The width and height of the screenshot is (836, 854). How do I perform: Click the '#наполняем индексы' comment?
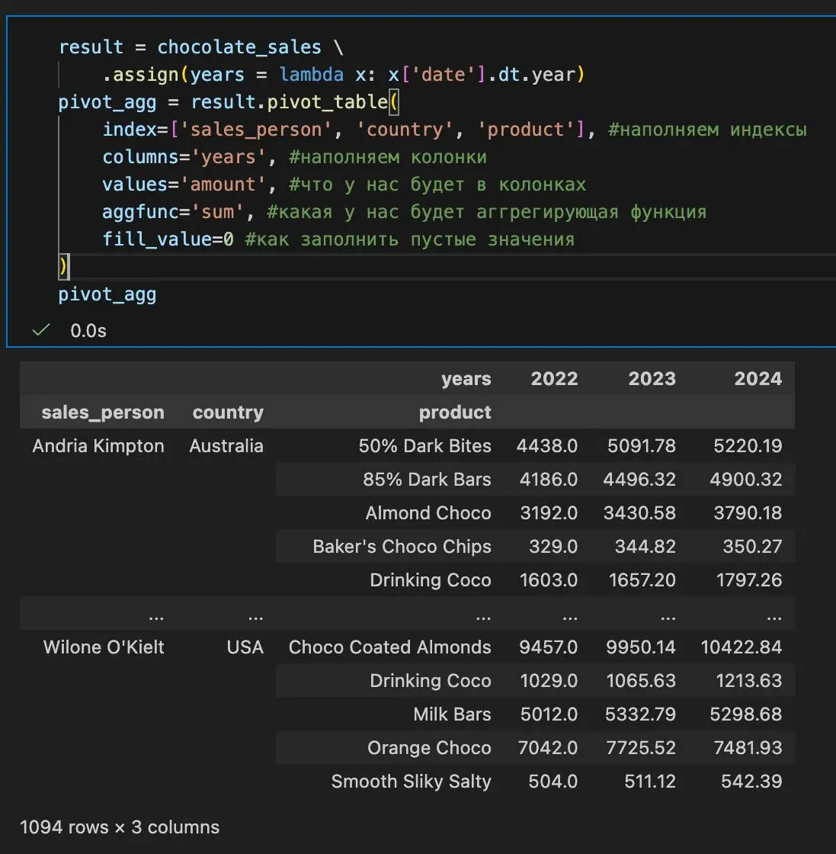[x=707, y=130]
